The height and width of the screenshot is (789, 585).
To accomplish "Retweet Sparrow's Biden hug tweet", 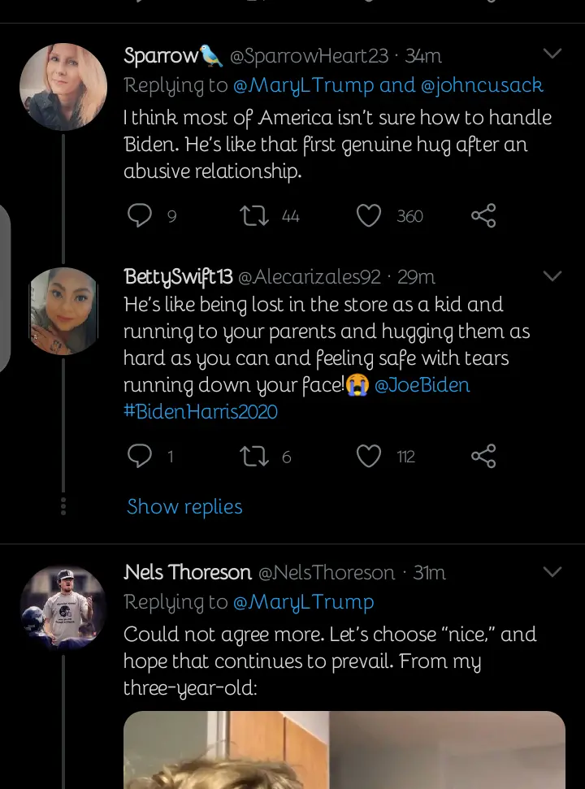I will pyautogui.click(x=254, y=215).
